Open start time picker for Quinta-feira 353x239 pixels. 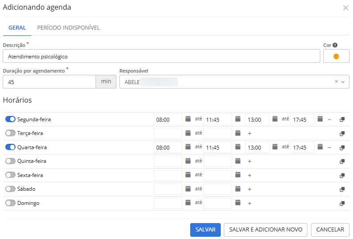pyautogui.click(x=188, y=161)
